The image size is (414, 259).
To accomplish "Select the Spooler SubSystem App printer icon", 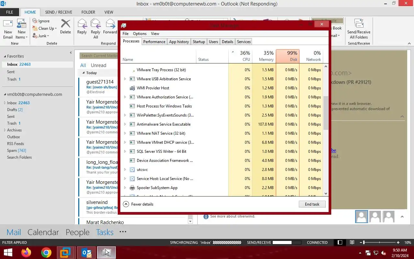I will (132, 188).
